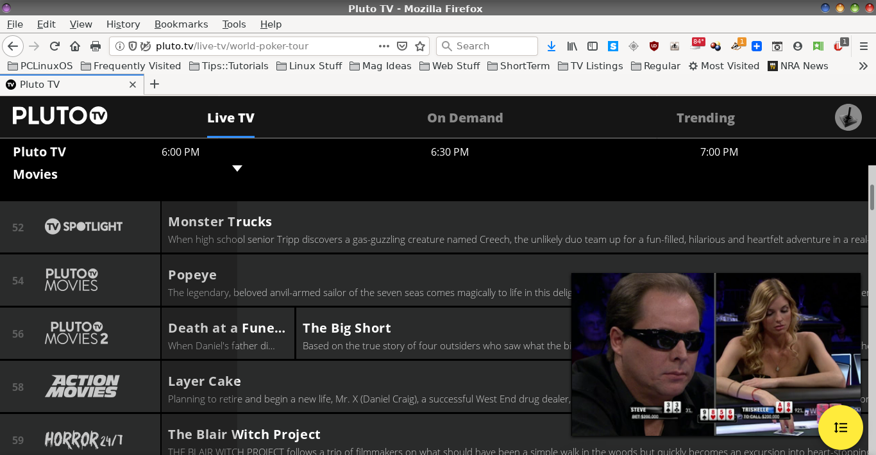Open the user profile avatar
Image resolution: width=876 pixels, height=455 pixels.
848,117
